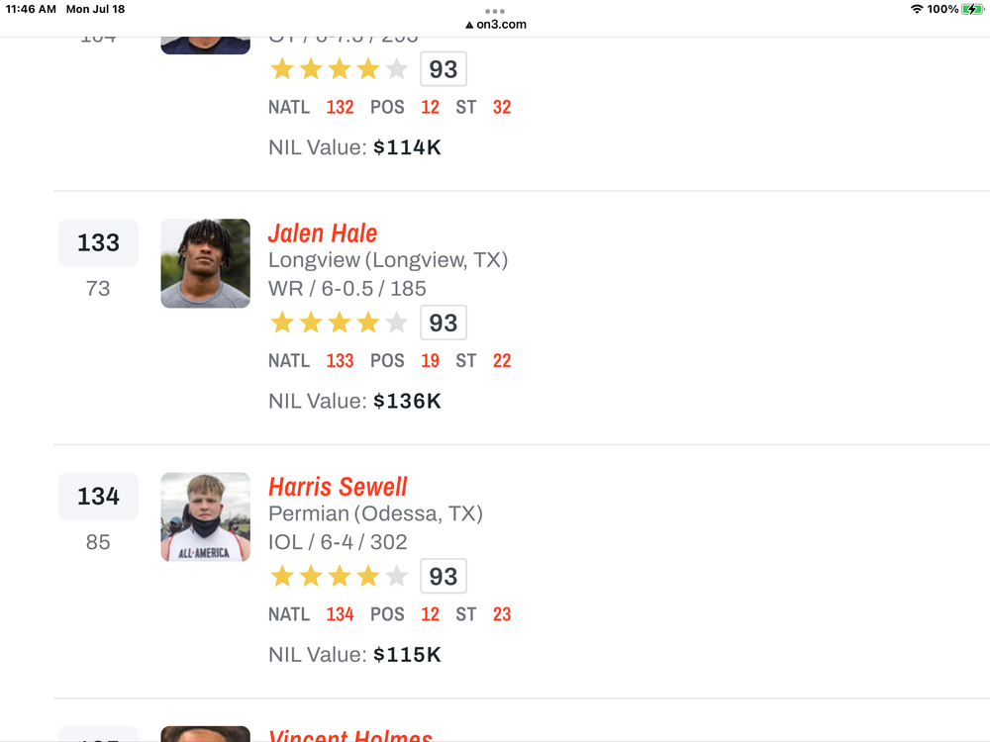Screen dimensions: 990x742
Task: Open Jalen Hale's player profile link
Action: 323,233
